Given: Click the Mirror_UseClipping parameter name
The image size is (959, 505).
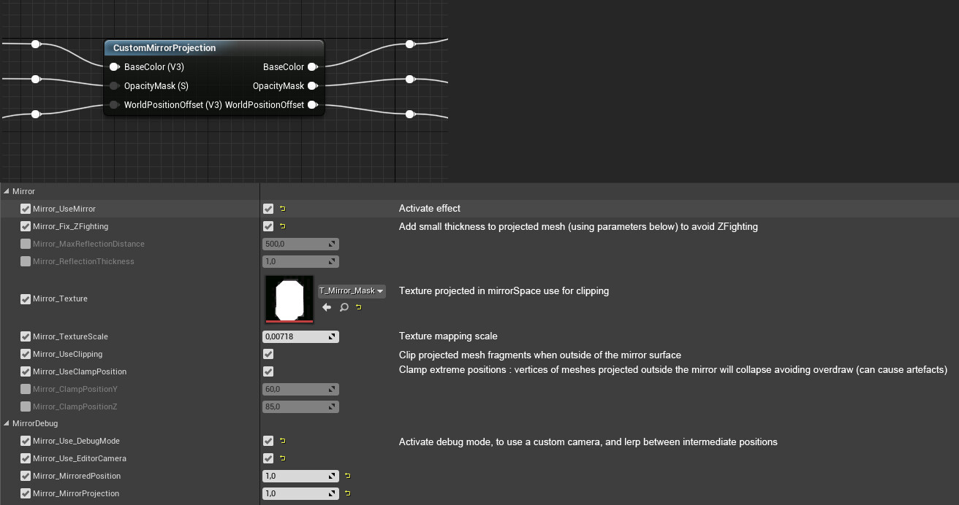Looking at the screenshot, I should point(67,354).
